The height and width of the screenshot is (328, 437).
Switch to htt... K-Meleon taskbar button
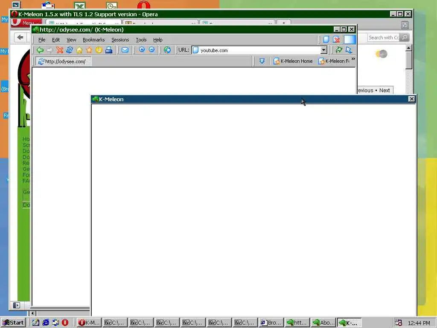coord(297,323)
